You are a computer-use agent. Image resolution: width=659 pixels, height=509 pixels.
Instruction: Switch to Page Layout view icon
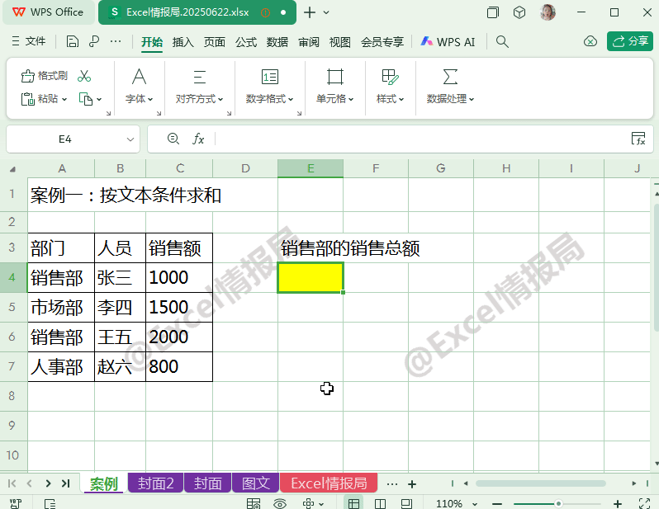coord(406,503)
